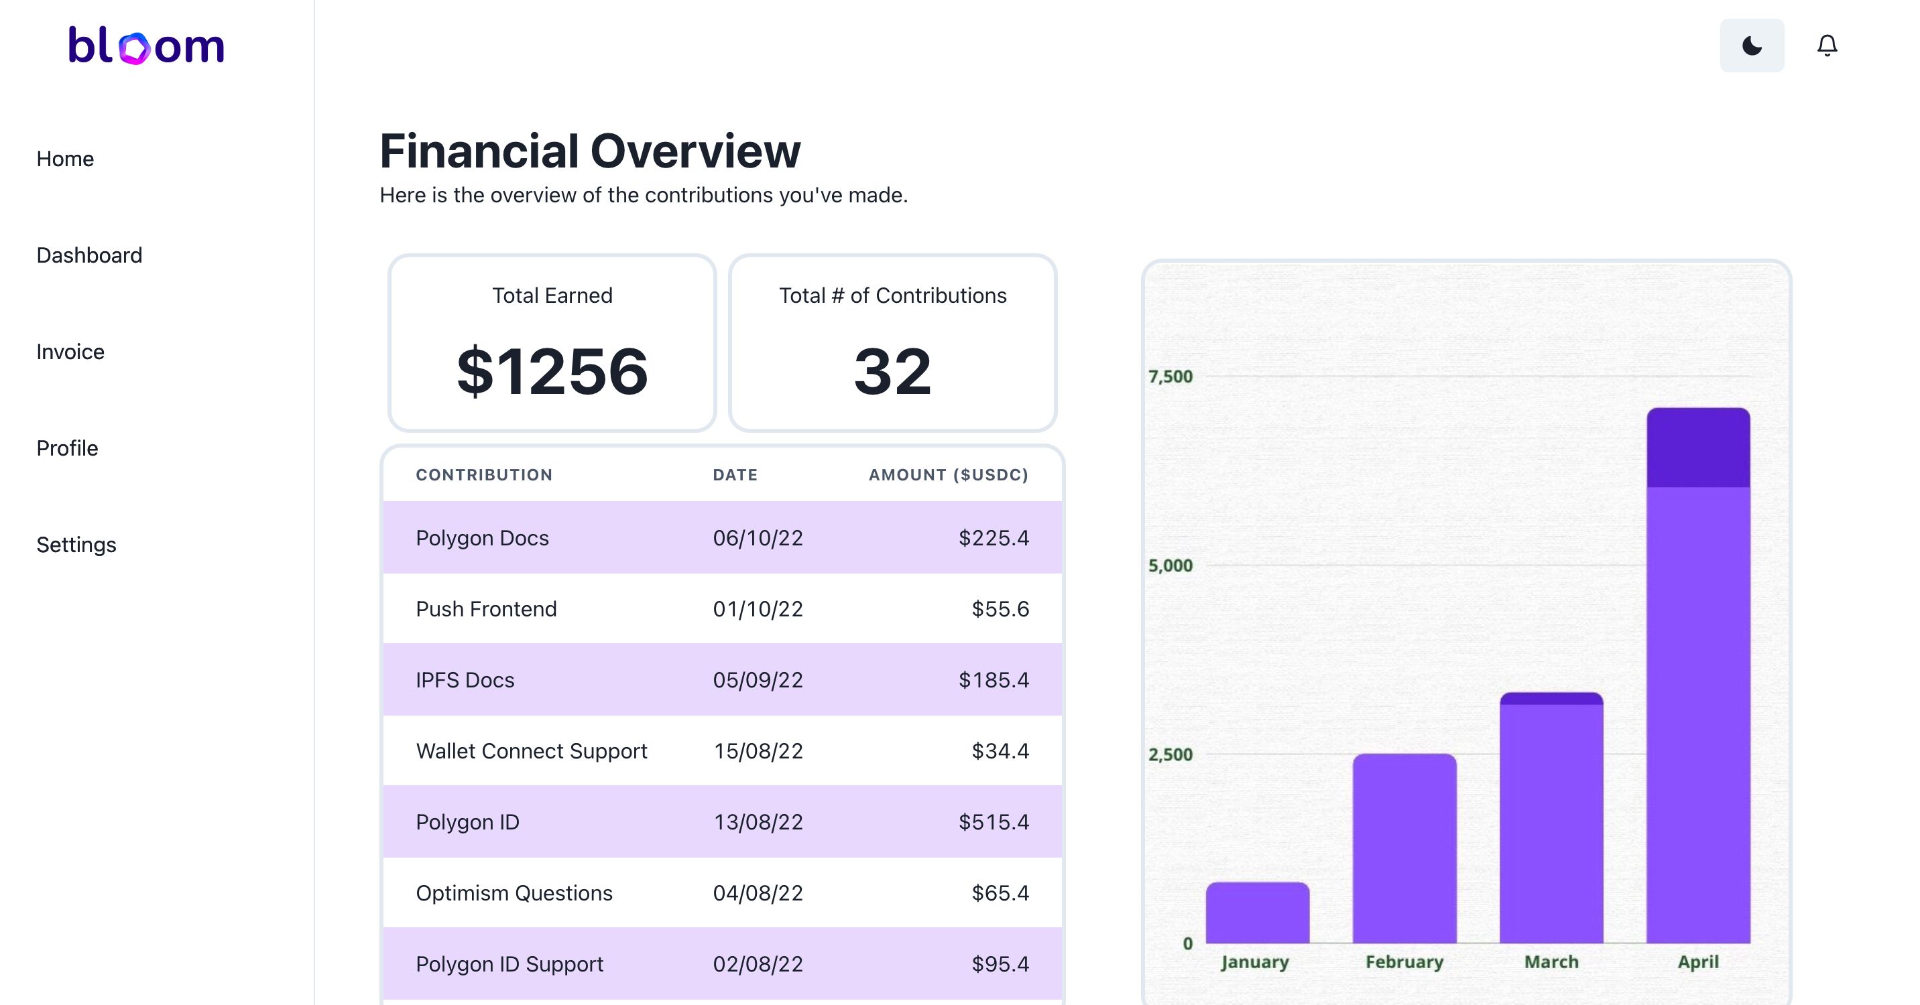Click the date 04/08/22
Image resolution: width=1920 pixels, height=1005 pixels.
click(x=758, y=892)
